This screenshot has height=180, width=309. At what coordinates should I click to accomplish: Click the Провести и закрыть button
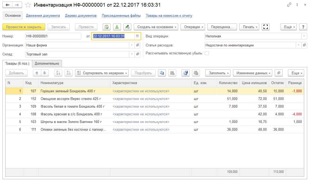click(x=24, y=27)
